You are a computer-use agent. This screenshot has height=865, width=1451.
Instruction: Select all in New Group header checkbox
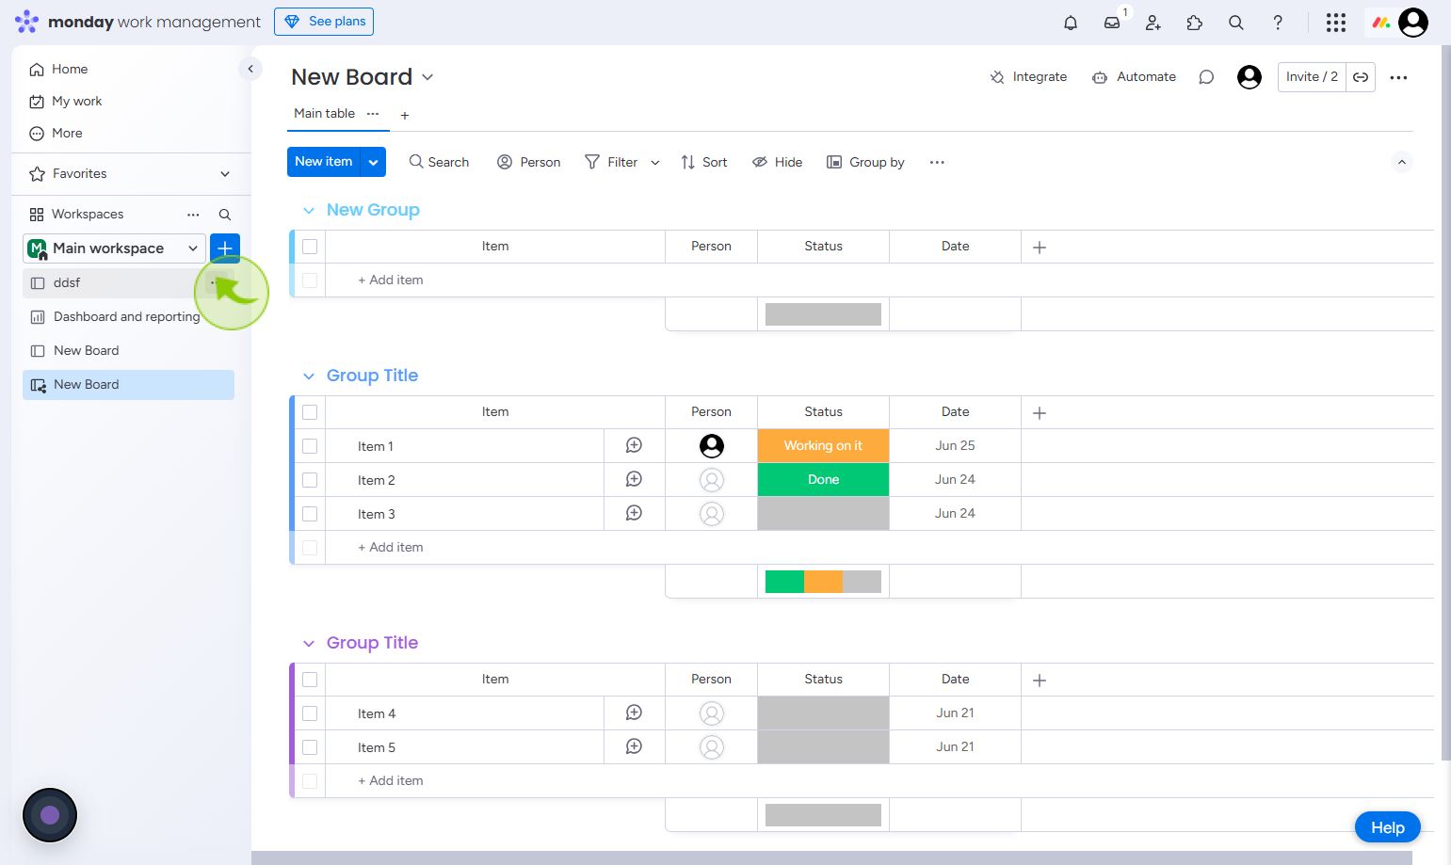310,247
